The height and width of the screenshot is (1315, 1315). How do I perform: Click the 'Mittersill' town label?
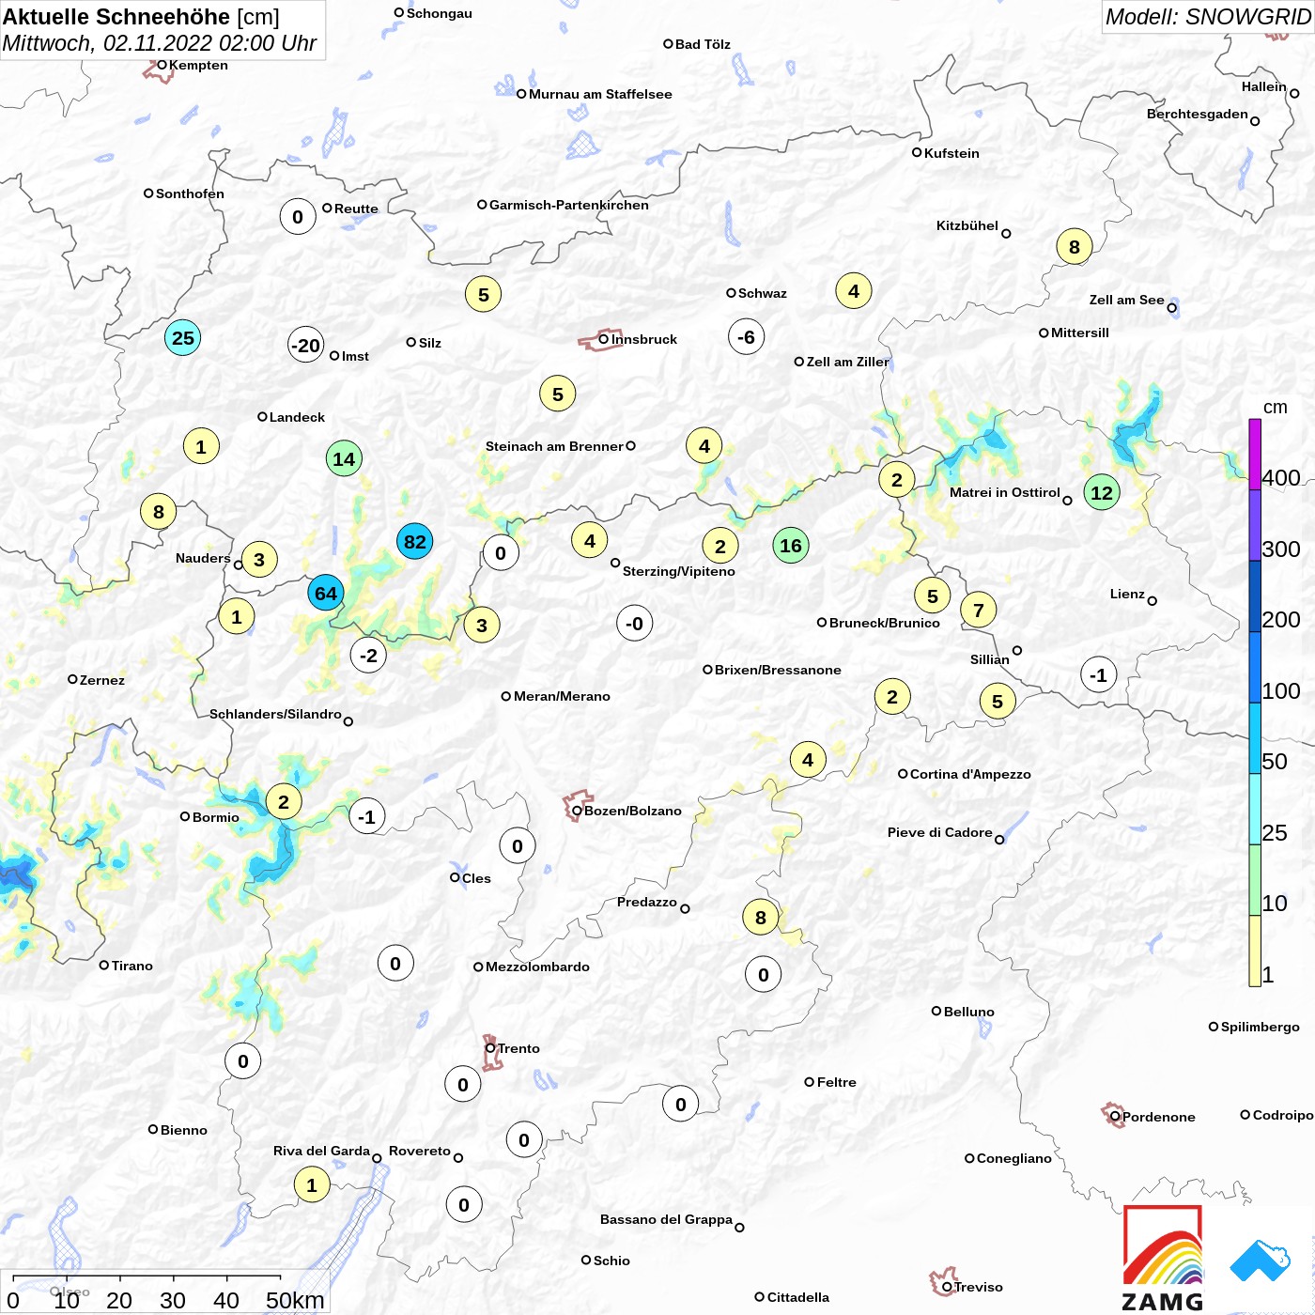point(1080,333)
